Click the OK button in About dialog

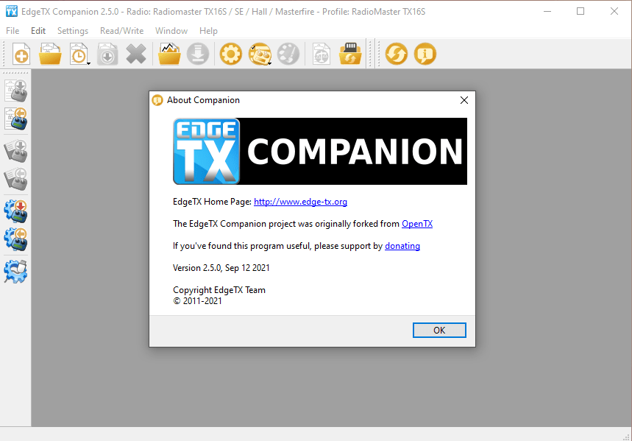coord(439,330)
